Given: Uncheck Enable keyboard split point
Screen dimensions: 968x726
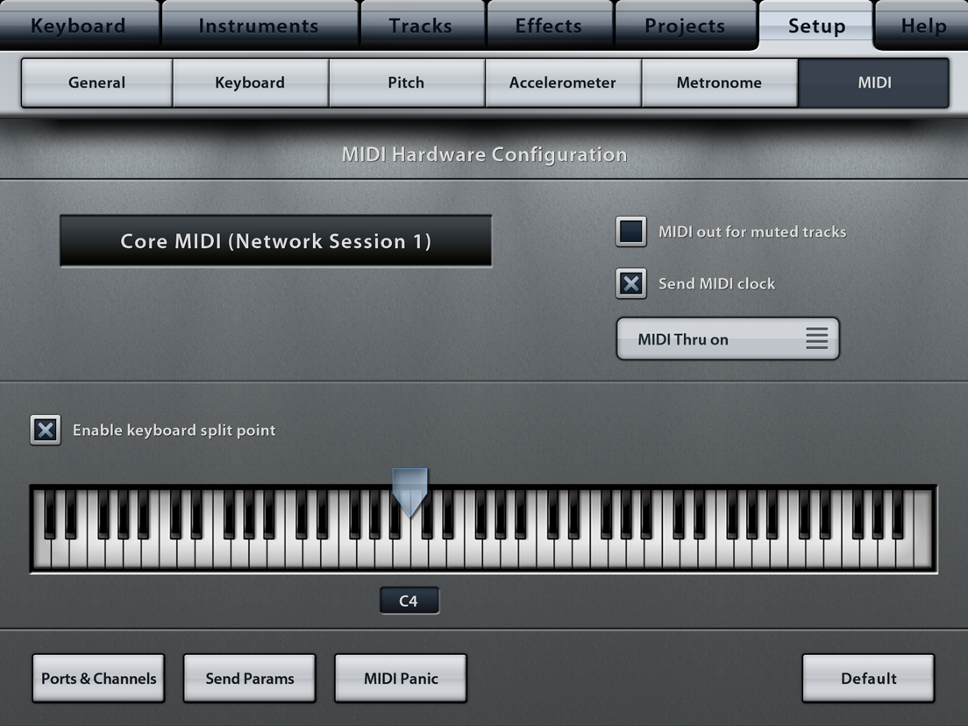Looking at the screenshot, I should [x=45, y=430].
